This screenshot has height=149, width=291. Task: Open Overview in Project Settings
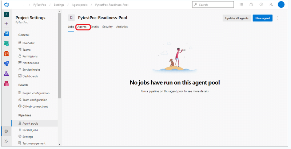pos(28,43)
